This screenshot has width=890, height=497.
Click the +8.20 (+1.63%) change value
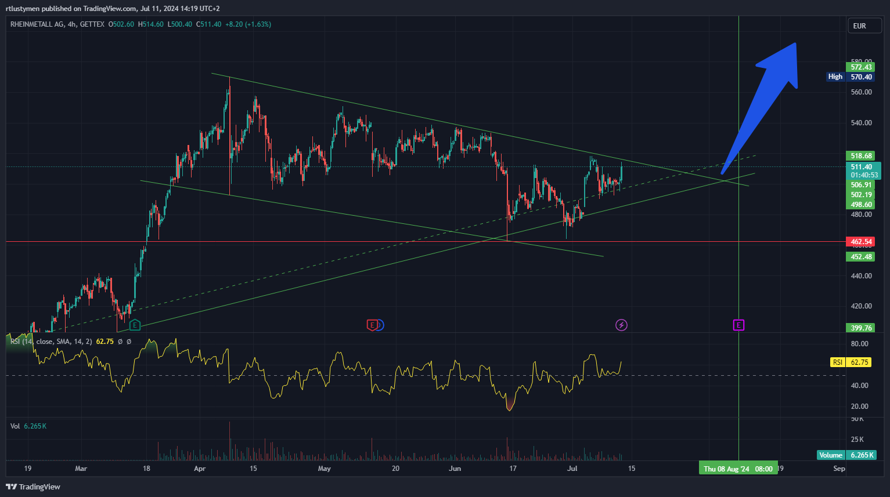[248, 24]
